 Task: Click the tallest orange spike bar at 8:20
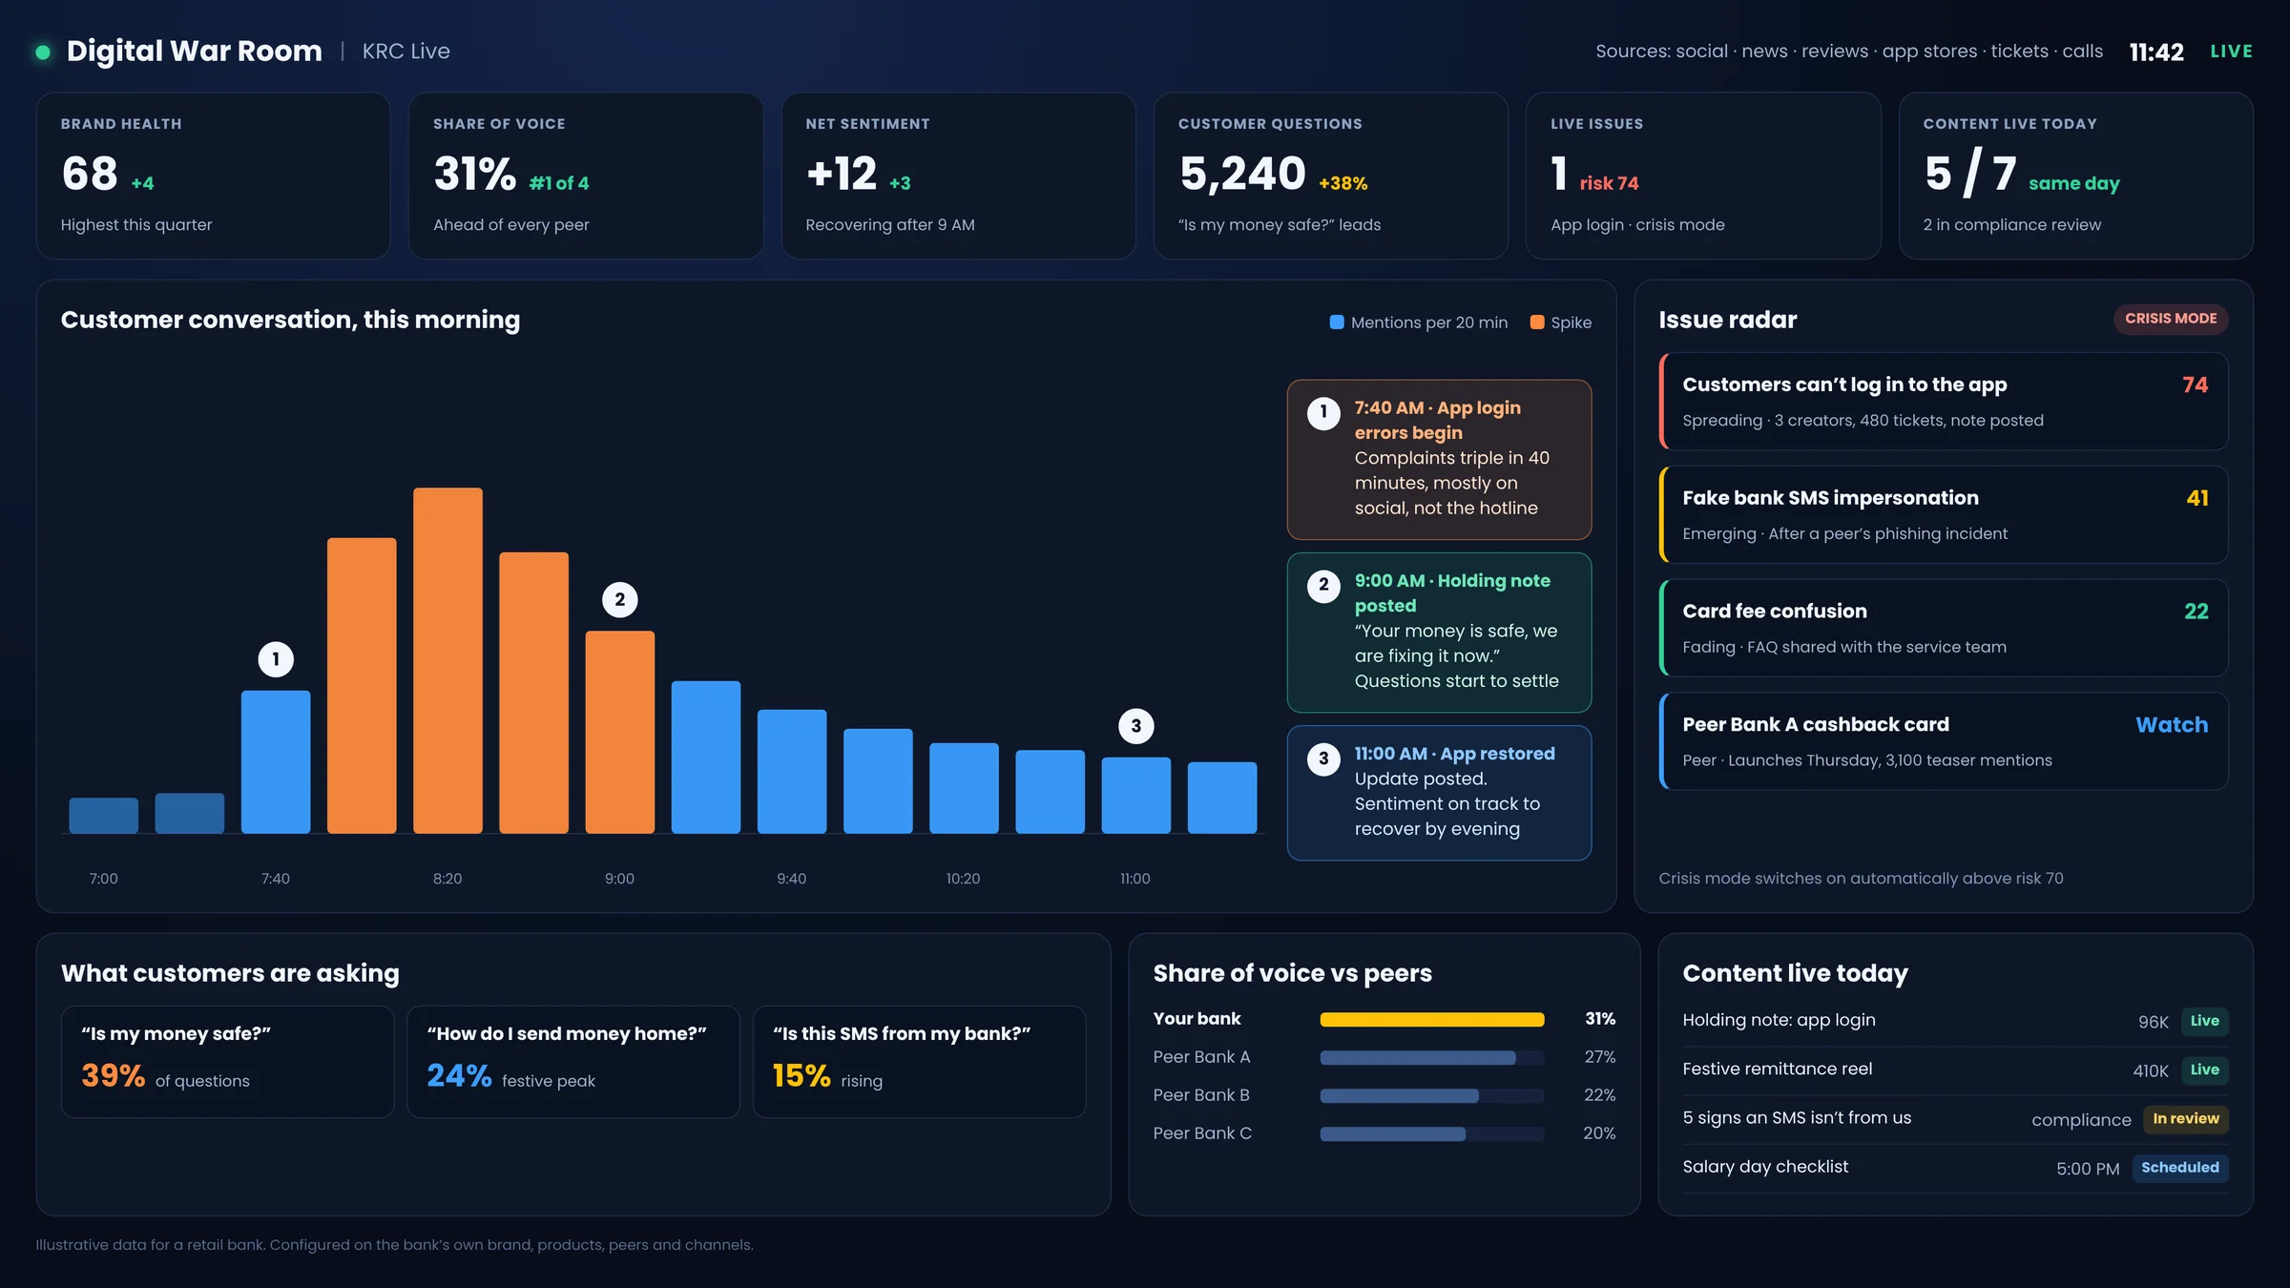448,660
